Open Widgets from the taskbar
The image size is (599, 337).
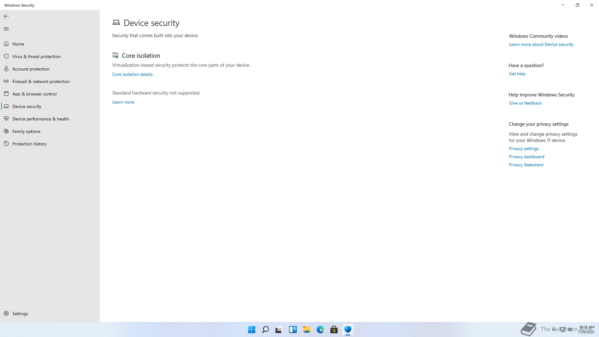(293, 330)
